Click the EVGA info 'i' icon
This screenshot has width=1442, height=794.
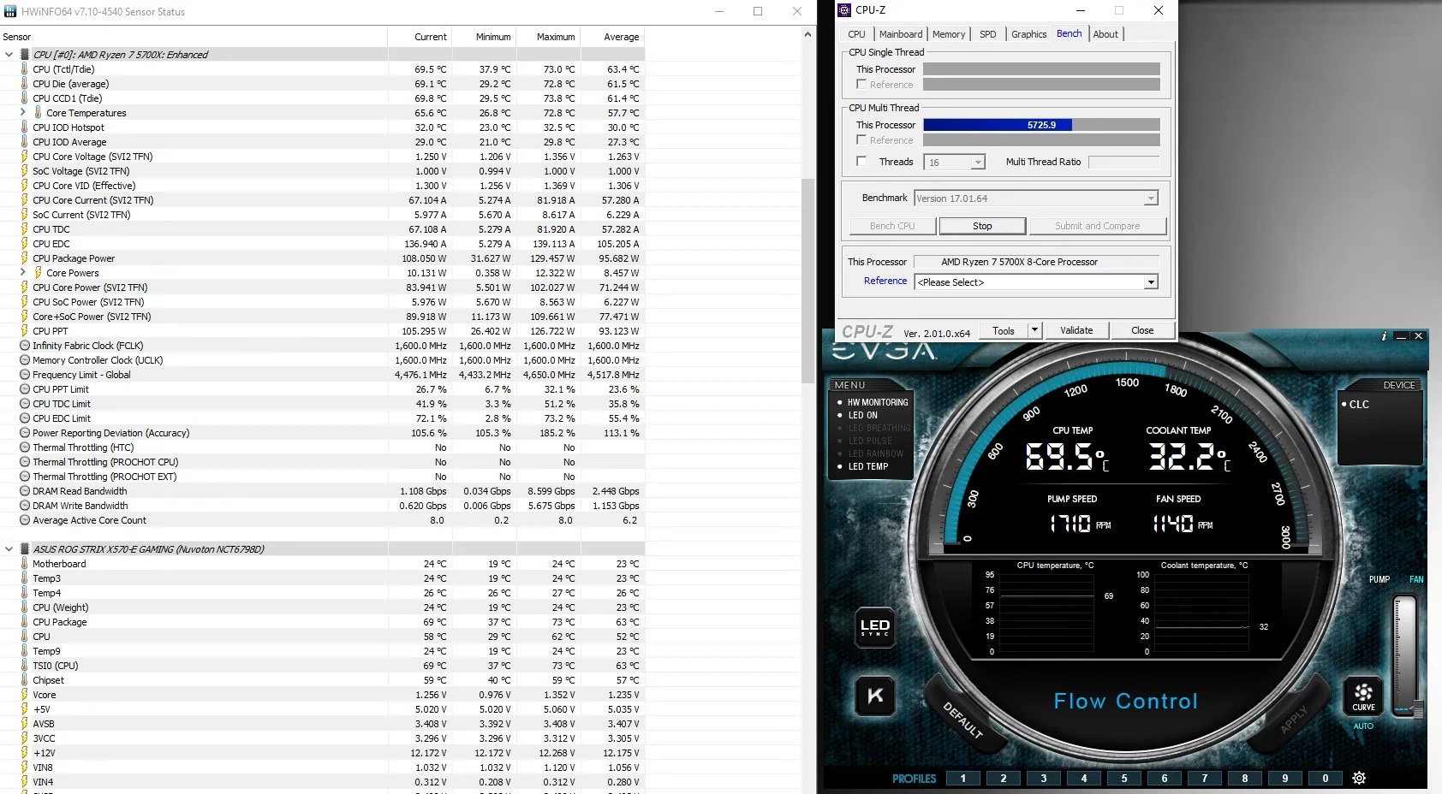coord(1384,336)
